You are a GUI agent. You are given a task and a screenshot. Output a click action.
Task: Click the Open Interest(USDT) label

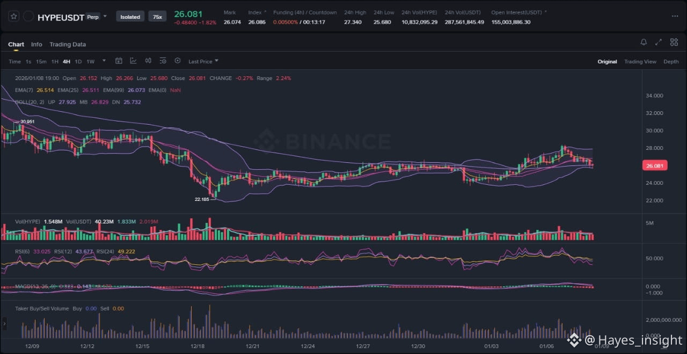(517, 12)
